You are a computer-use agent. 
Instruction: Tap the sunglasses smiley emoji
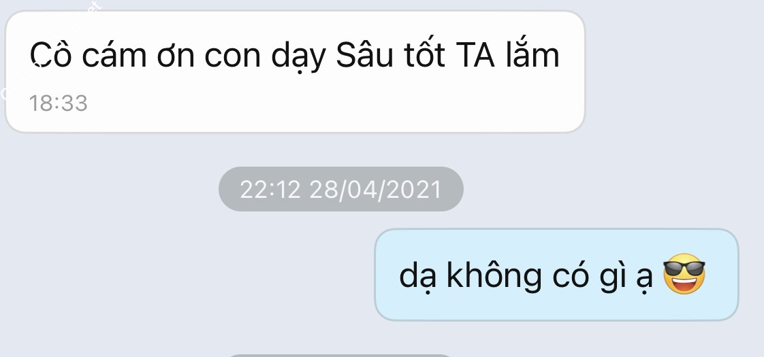[x=684, y=273]
